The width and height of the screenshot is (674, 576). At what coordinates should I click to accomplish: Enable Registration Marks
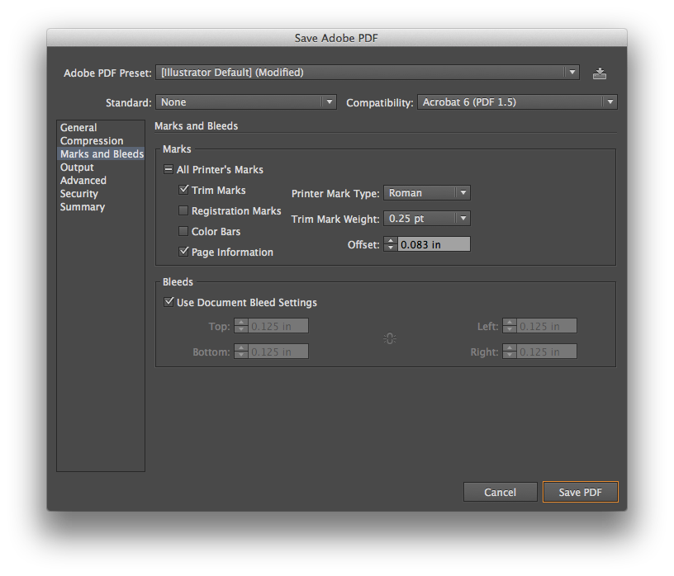pos(183,210)
